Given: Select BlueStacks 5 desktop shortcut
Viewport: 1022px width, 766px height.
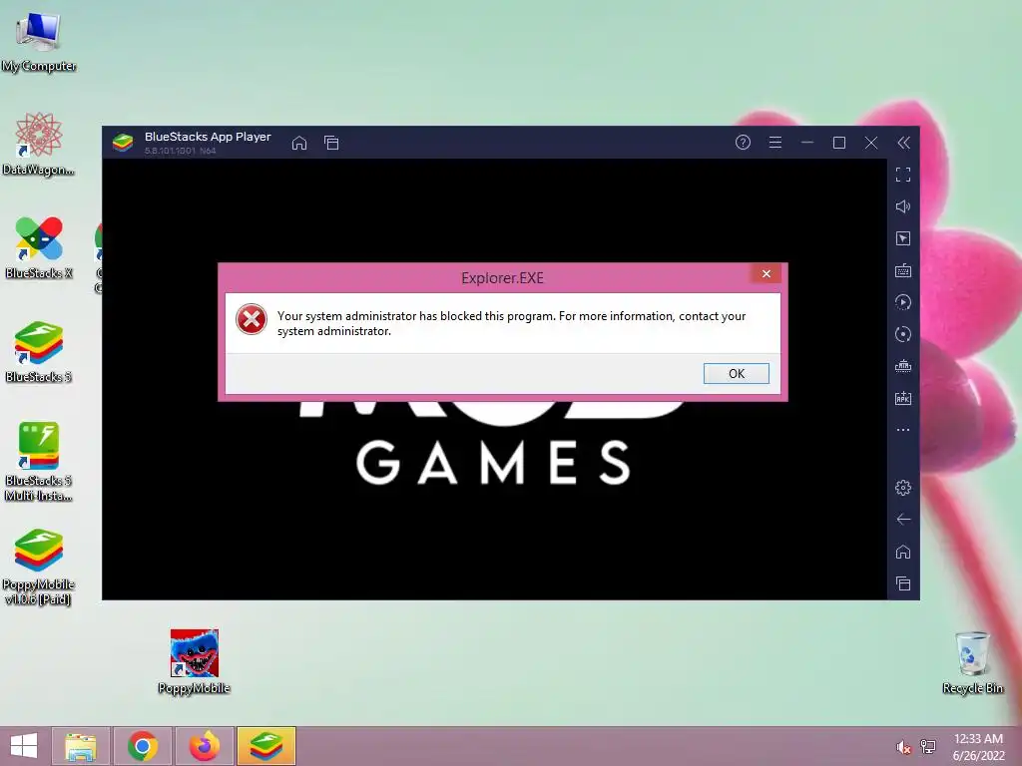Looking at the screenshot, I should pyautogui.click(x=39, y=352).
